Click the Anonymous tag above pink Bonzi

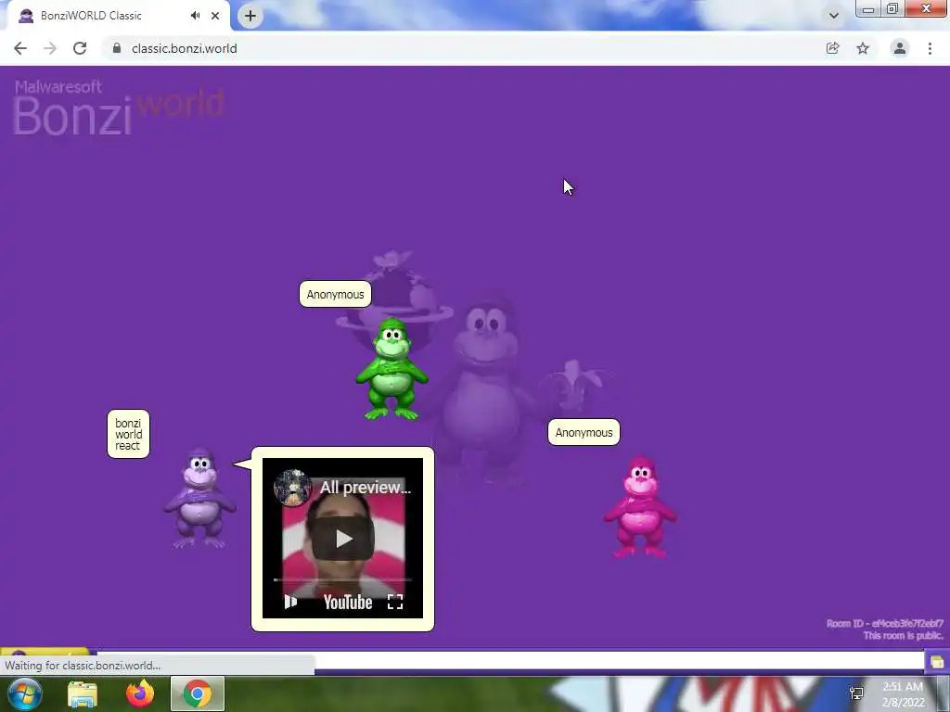coord(584,432)
